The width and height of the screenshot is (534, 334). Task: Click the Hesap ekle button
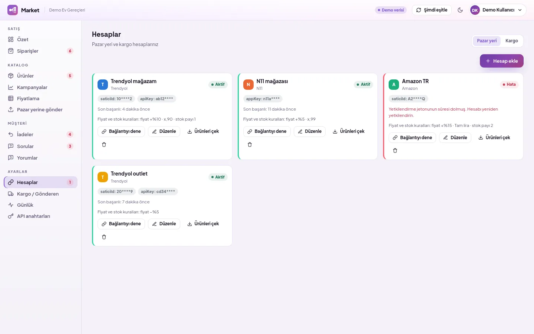point(502,61)
